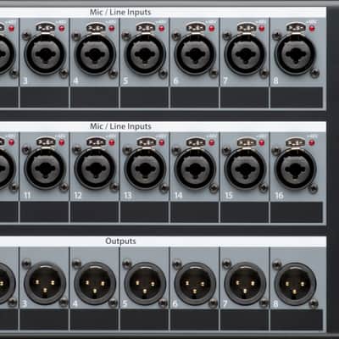
Task: Click the XLR male connector of output 3
Action: coord(45,283)
